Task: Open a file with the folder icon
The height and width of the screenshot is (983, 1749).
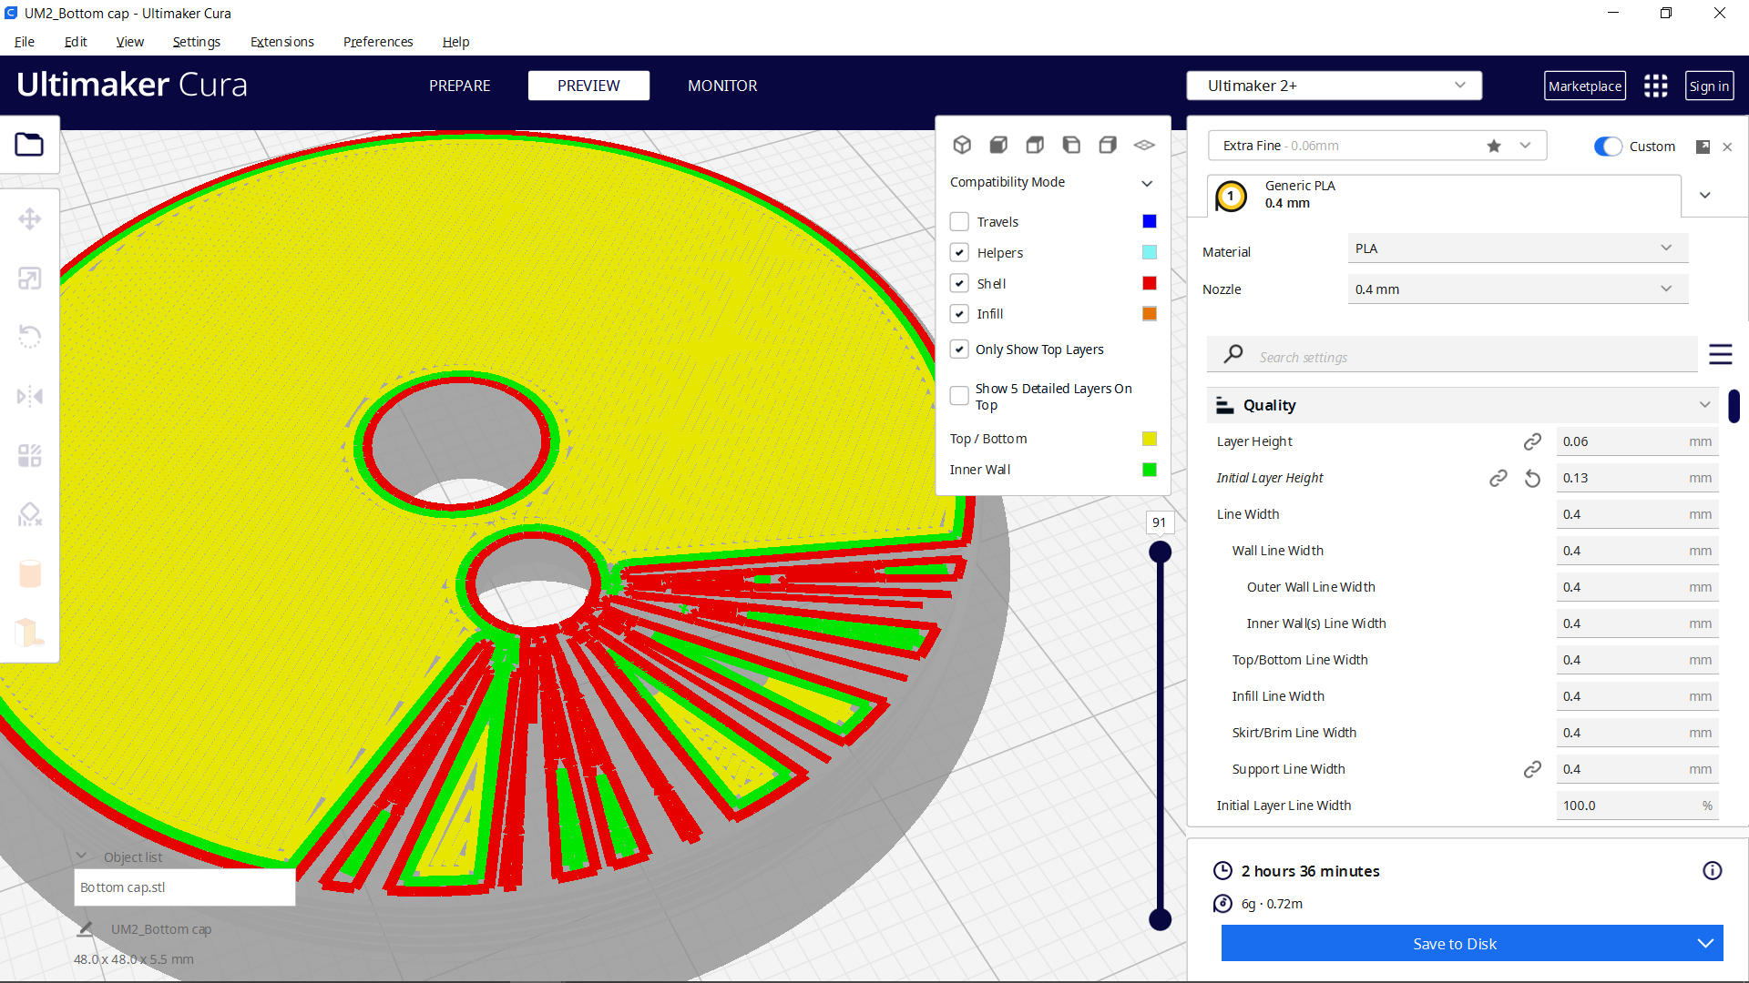Action: point(30,145)
